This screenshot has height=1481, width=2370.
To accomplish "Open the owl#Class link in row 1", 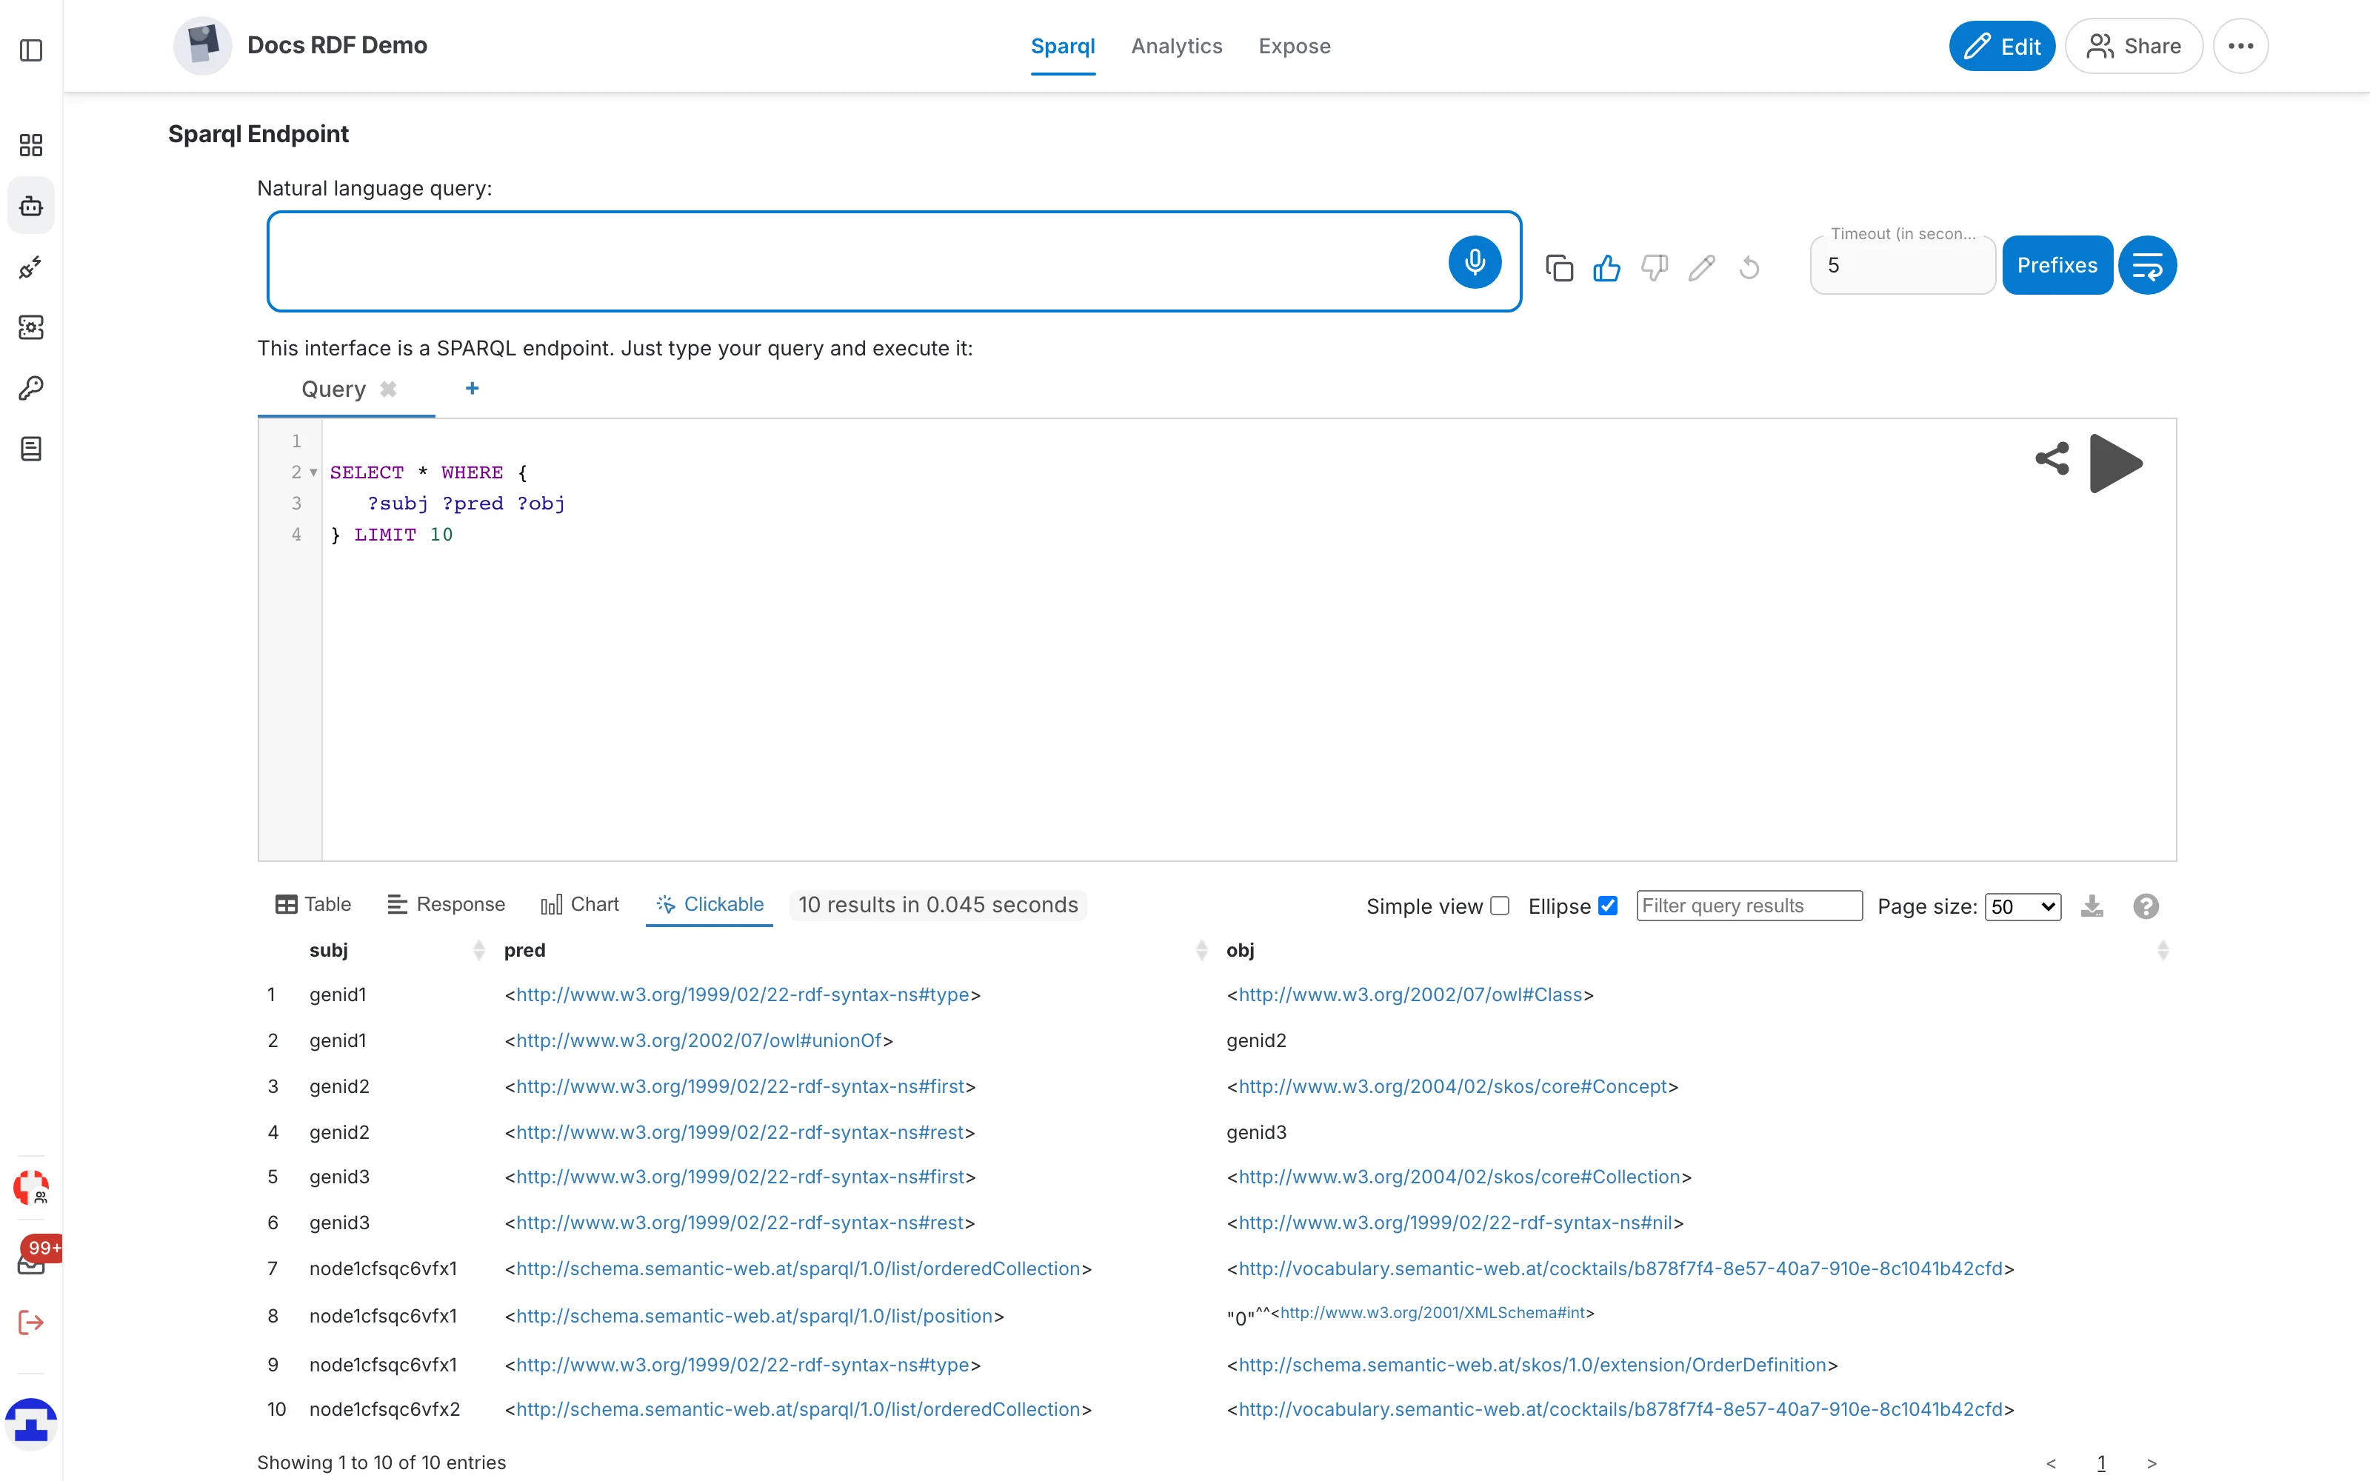I will click(1410, 994).
